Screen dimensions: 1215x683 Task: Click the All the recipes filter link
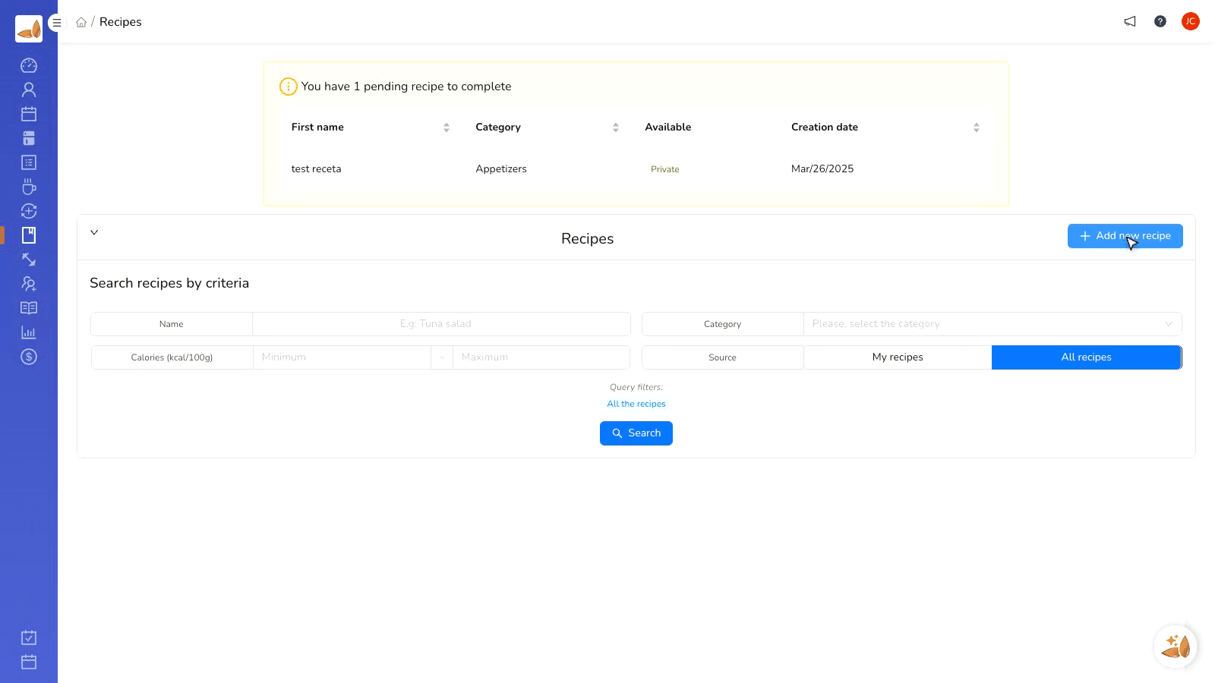pos(636,404)
